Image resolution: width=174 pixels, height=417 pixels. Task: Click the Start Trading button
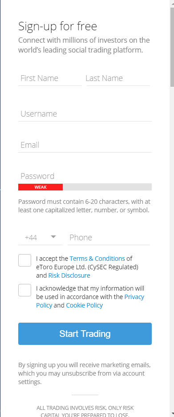click(85, 334)
